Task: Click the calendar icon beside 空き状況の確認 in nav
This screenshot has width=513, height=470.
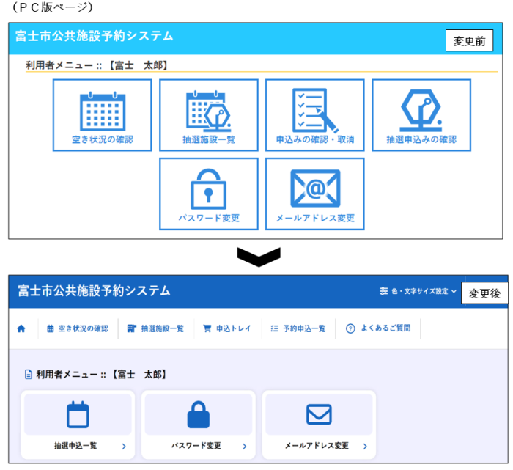Action: (x=51, y=328)
